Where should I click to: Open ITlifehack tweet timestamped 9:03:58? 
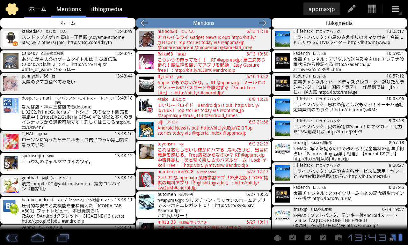(x=339, y=128)
